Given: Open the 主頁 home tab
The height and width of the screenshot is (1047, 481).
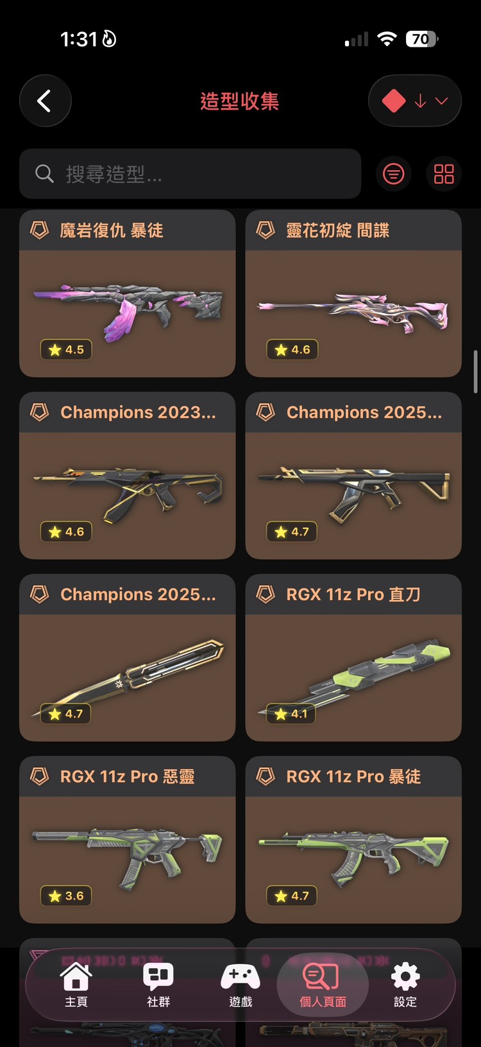Looking at the screenshot, I should (x=76, y=985).
